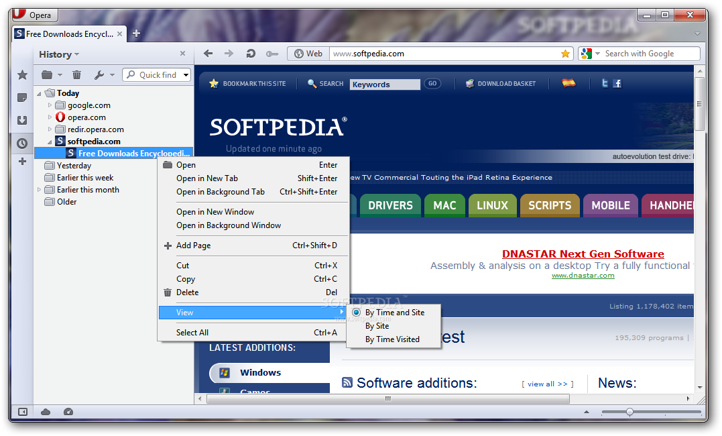Select By Time Visited view option
This screenshot has height=436, width=722.
tap(394, 339)
